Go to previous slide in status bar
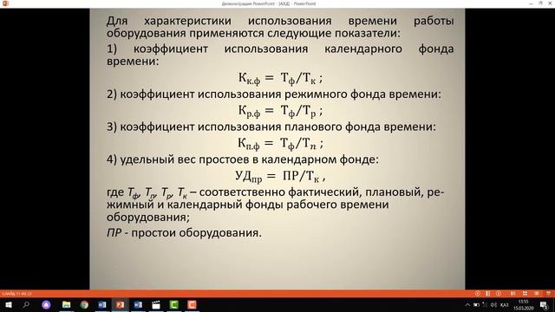Screen dimensions: 555x312 click(478, 294)
